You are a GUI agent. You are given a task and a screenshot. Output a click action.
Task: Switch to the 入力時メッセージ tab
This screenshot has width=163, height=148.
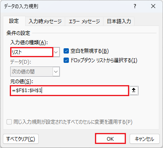tap(45, 21)
